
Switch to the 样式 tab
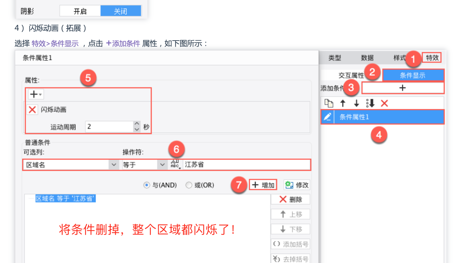click(400, 58)
